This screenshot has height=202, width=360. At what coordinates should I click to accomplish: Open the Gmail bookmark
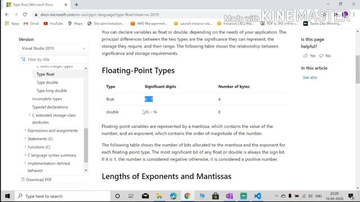(x=31, y=24)
